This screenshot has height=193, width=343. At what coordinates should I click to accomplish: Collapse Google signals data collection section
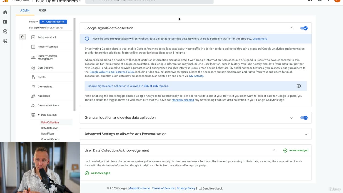pyautogui.click(x=292, y=28)
